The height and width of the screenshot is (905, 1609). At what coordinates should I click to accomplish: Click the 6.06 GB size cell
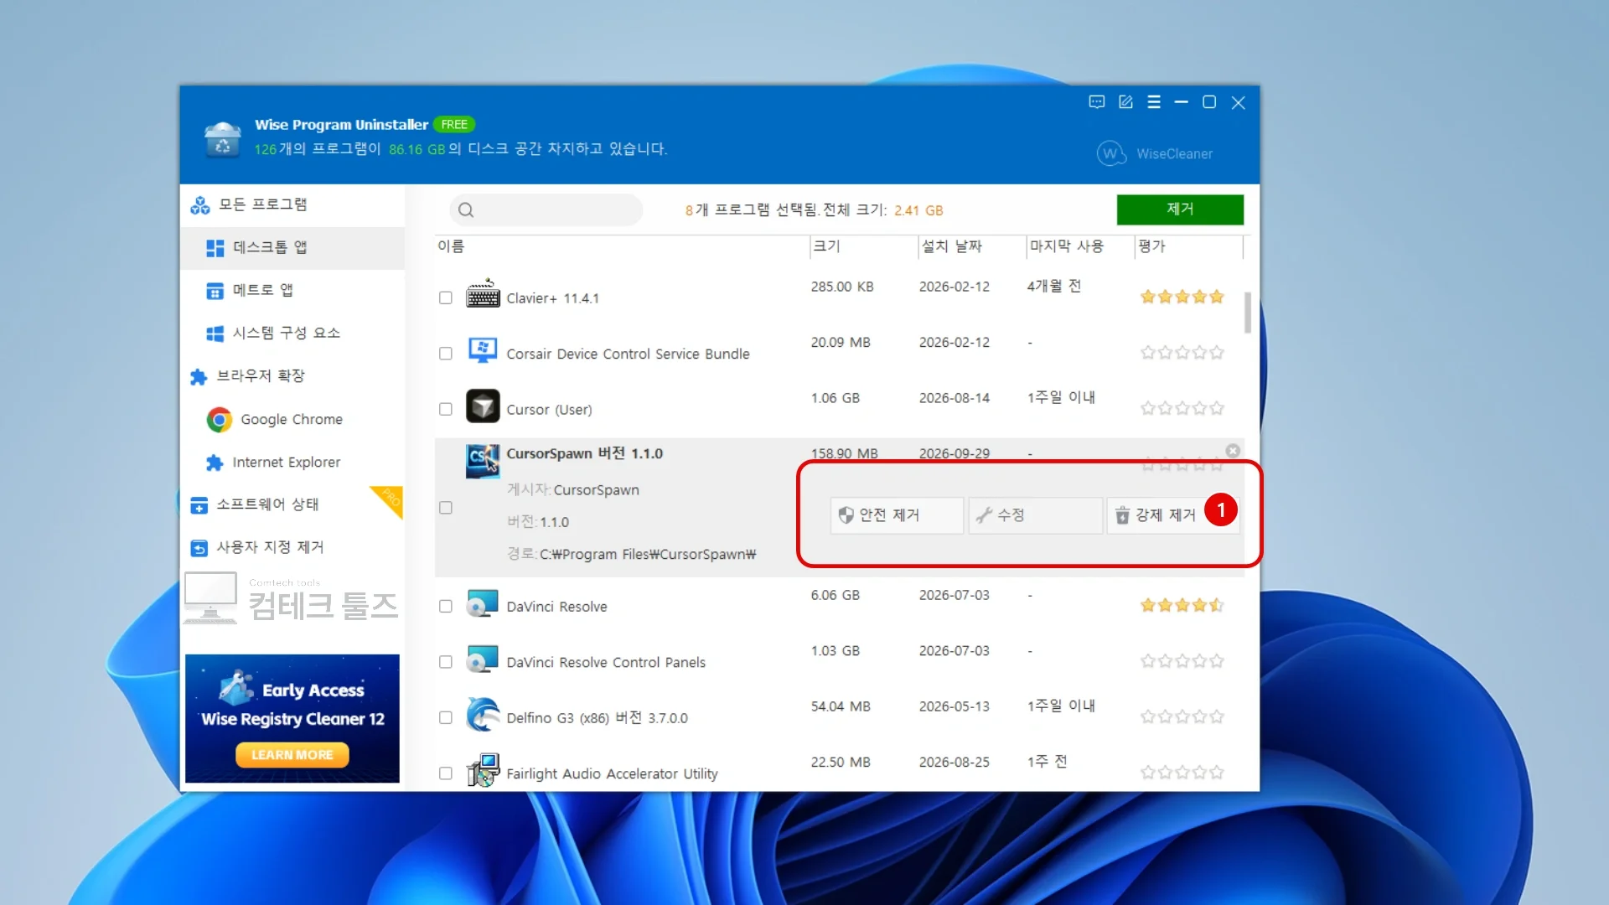(x=835, y=595)
